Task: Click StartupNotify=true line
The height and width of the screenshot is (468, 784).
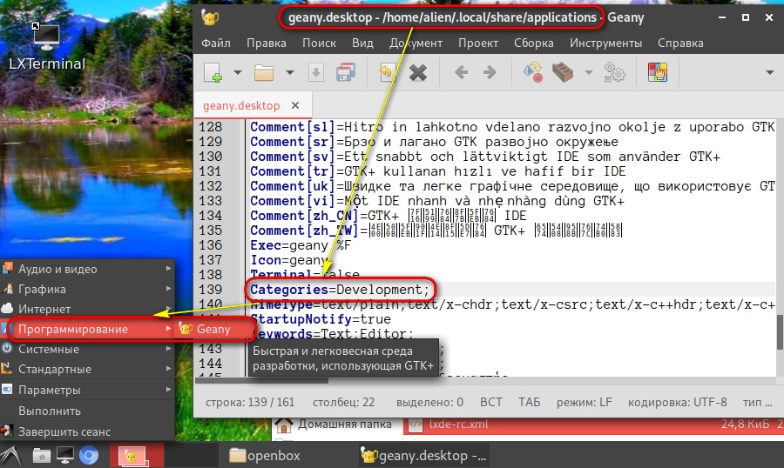Action: coord(321,319)
